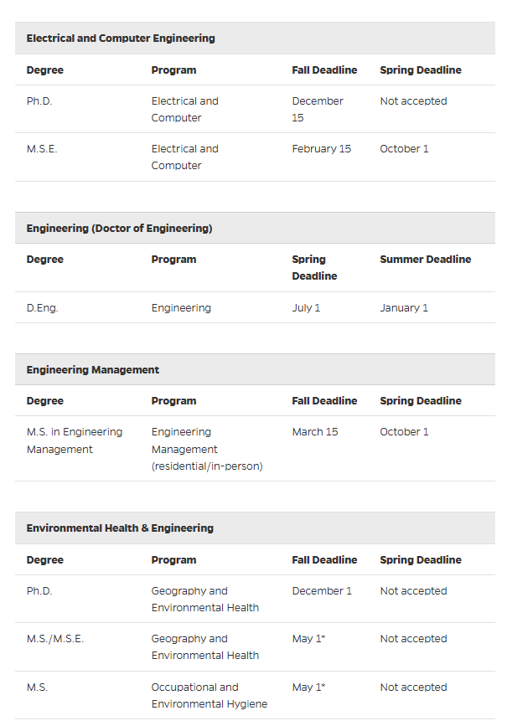Screen dimensions: 507x726
Task: Click the D.Eng. degree cell
Action: click(x=42, y=308)
